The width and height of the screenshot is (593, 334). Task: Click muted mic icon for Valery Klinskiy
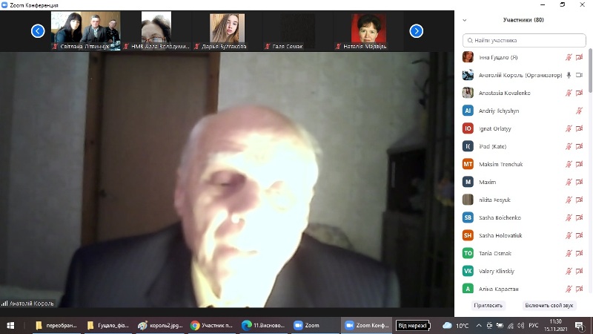[x=569, y=271]
